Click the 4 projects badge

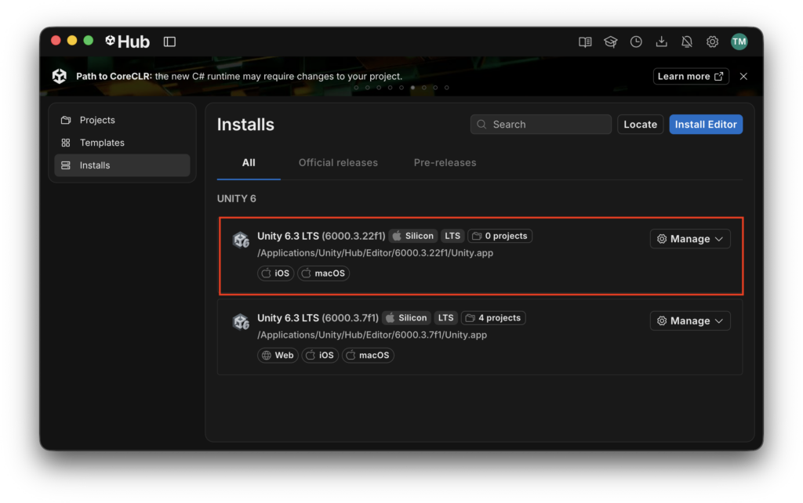[x=493, y=318]
